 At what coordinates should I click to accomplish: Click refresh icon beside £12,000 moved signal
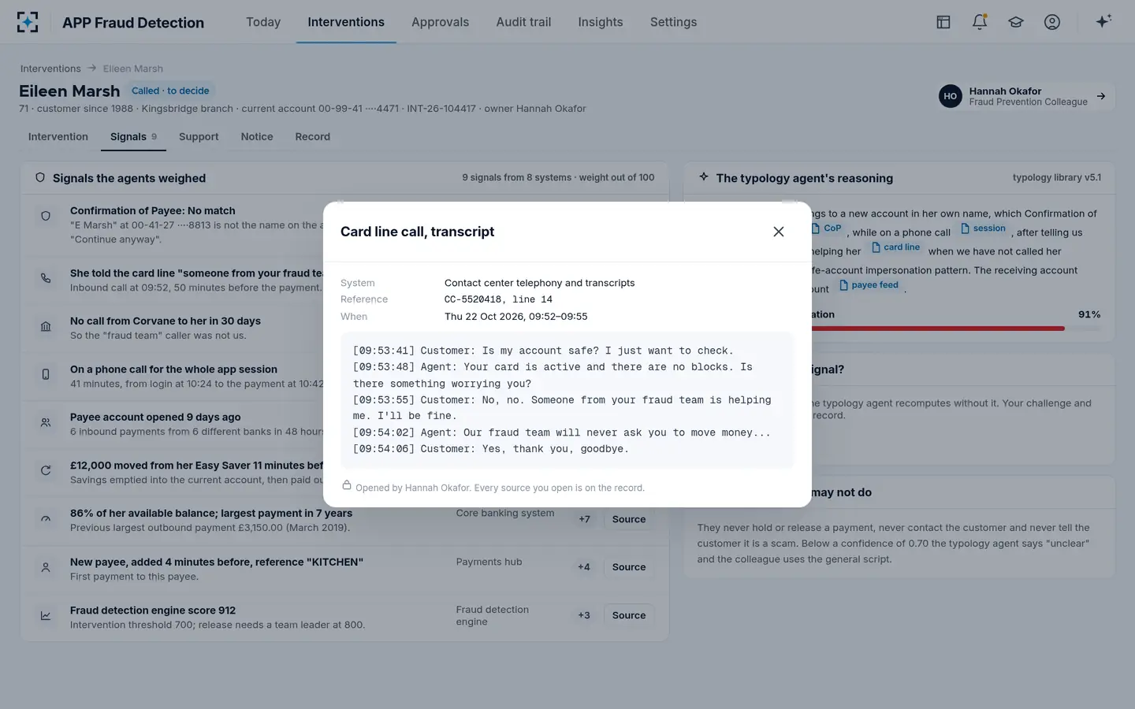coord(46,470)
